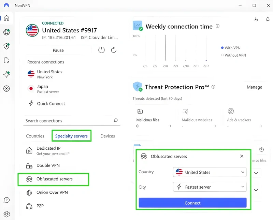Image resolution: width=273 pixels, height=220 pixels.
Task: Open Meshnet icon in left sidebar
Action: coord(6,75)
